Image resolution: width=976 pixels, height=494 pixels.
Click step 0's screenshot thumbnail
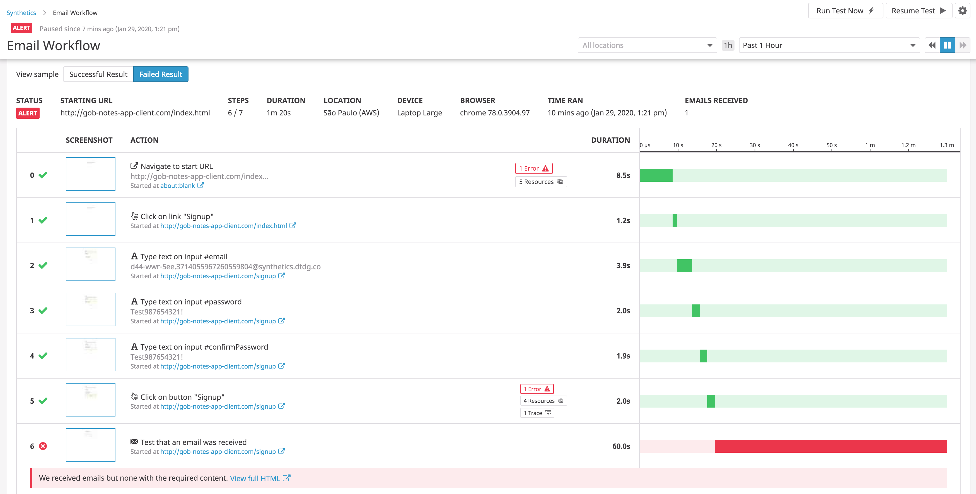(x=90, y=174)
